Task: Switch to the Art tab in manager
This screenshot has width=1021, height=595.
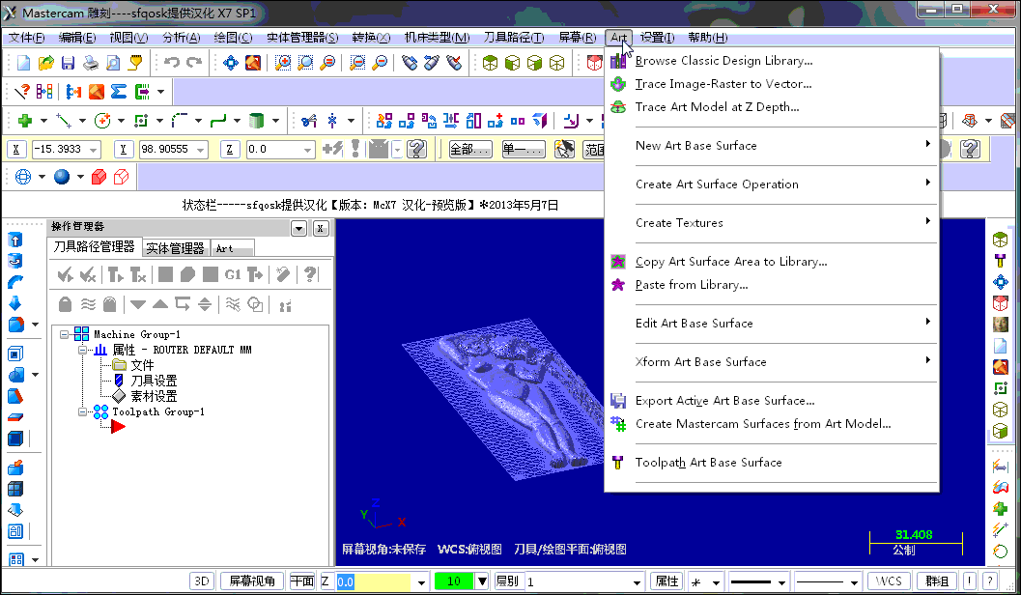Action: pos(232,248)
